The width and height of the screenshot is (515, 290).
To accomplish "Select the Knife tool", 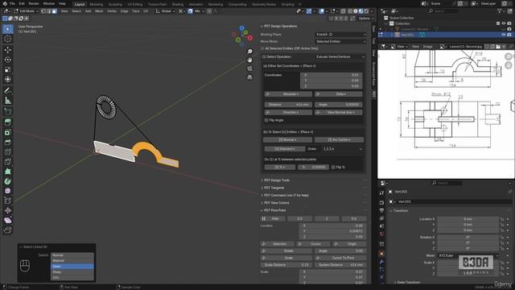I will tap(7, 162).
